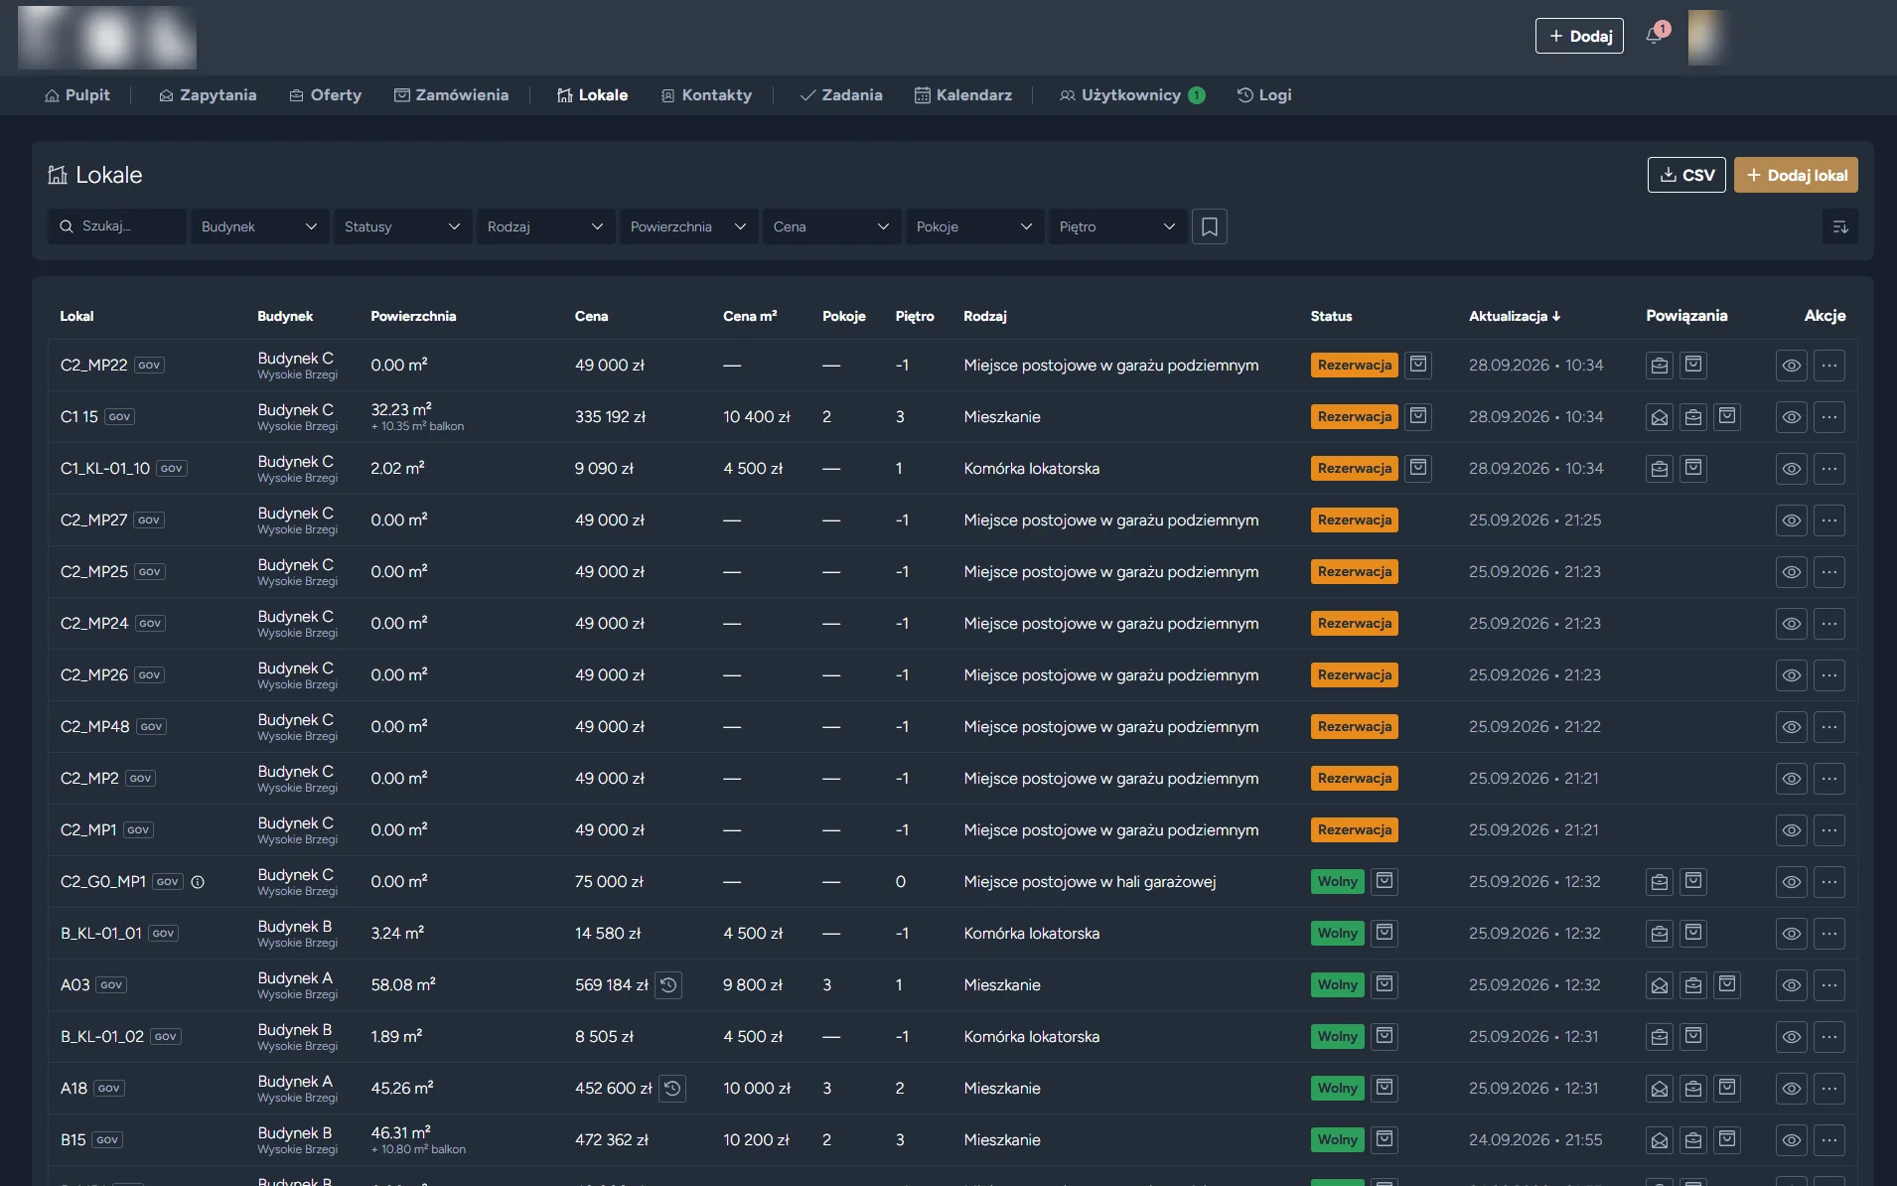Screen dimensions: 1897x1186
Task: Toggle view eye for C2_MP25
Action: tap(1791, 572)
